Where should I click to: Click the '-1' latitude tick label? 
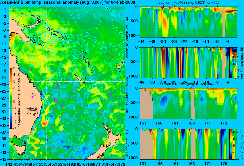pos(4,10)
